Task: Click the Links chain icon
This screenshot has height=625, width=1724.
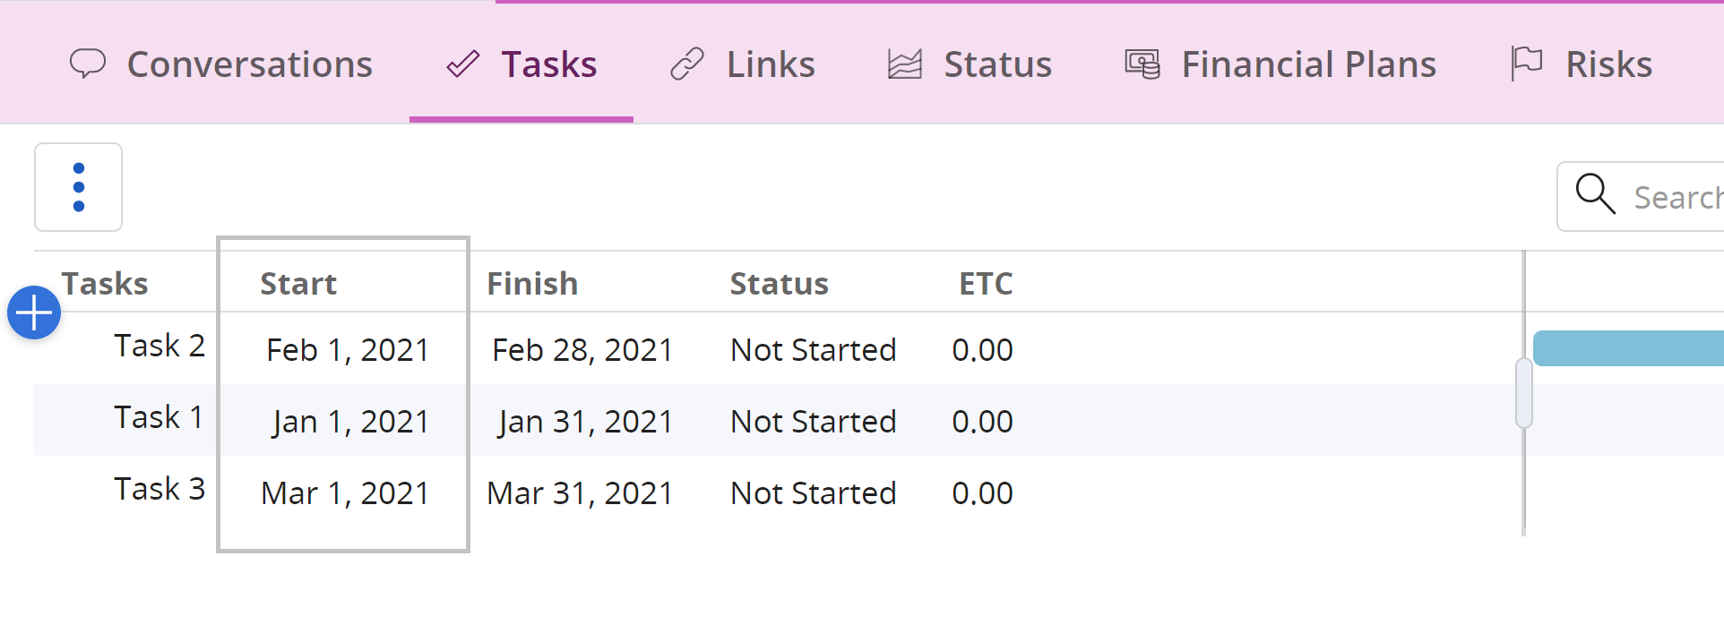Action: pyautogui.click(x=687, y=64)
